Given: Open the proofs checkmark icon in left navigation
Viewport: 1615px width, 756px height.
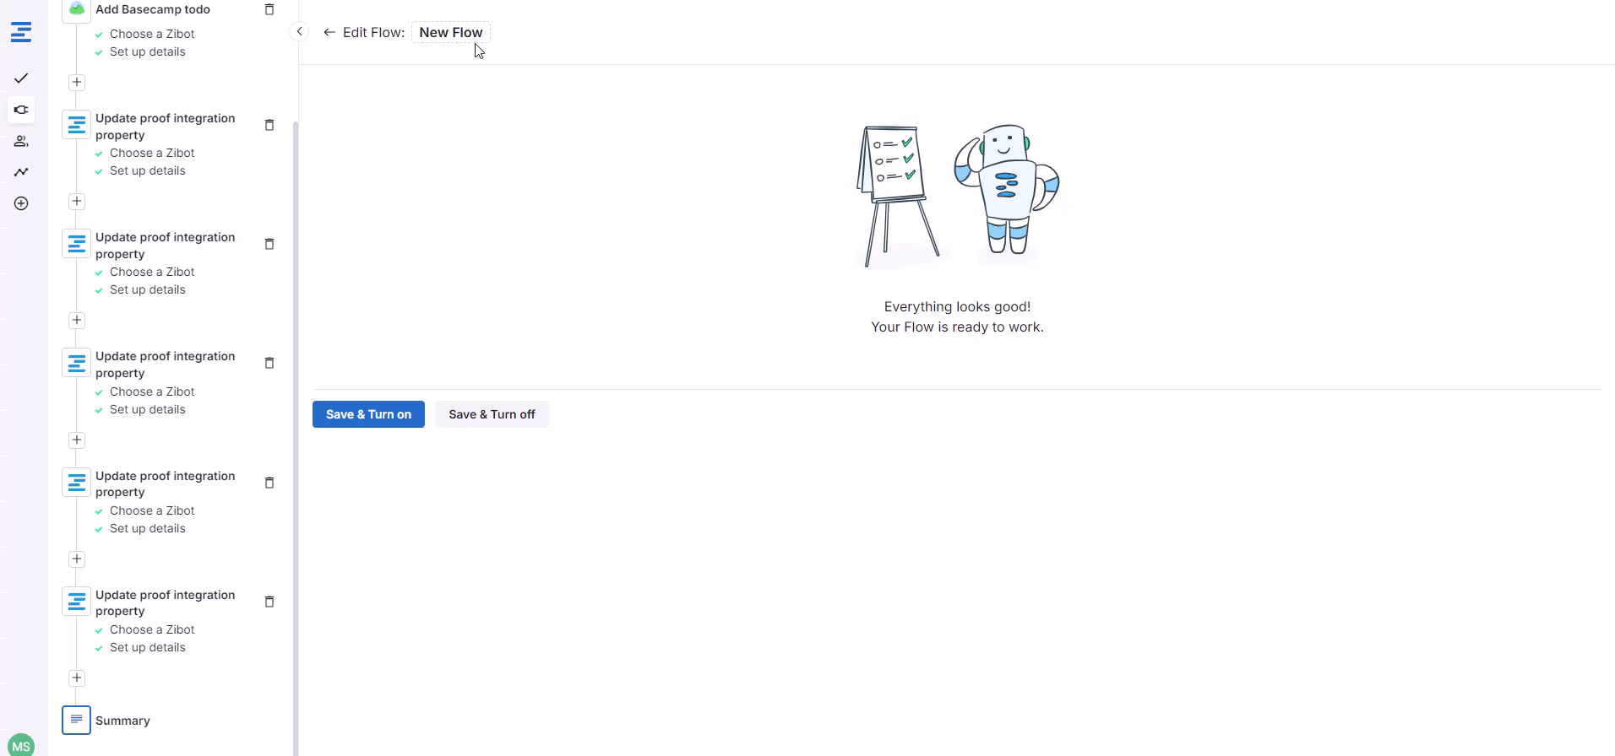Looking at the screenshot, I should tap(21, 78).
